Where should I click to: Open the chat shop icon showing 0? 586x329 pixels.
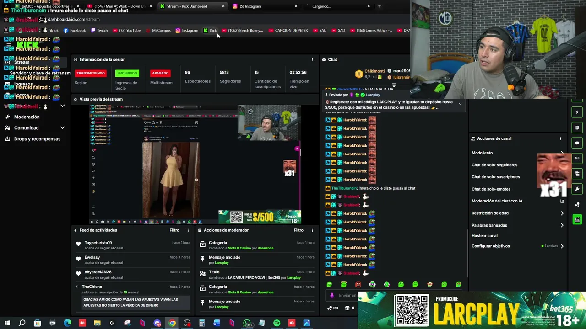[x=349, y=308]
